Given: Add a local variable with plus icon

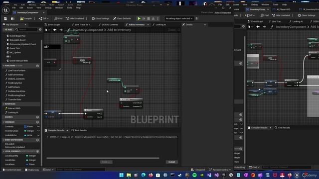Looking at the screenshot, I should tap(37, 151).
